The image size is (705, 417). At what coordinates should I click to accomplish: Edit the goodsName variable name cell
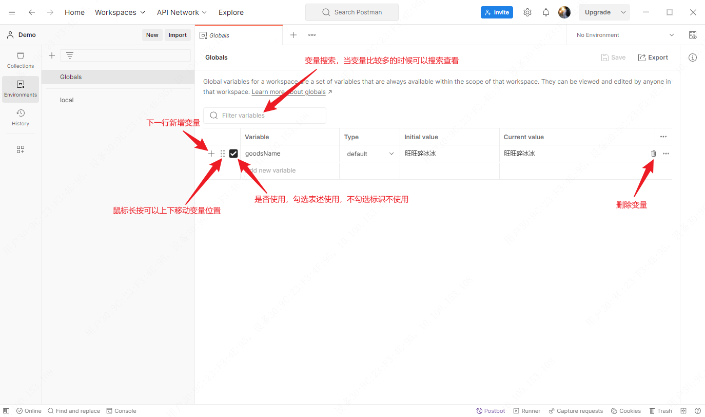click(x=290, y=154)
